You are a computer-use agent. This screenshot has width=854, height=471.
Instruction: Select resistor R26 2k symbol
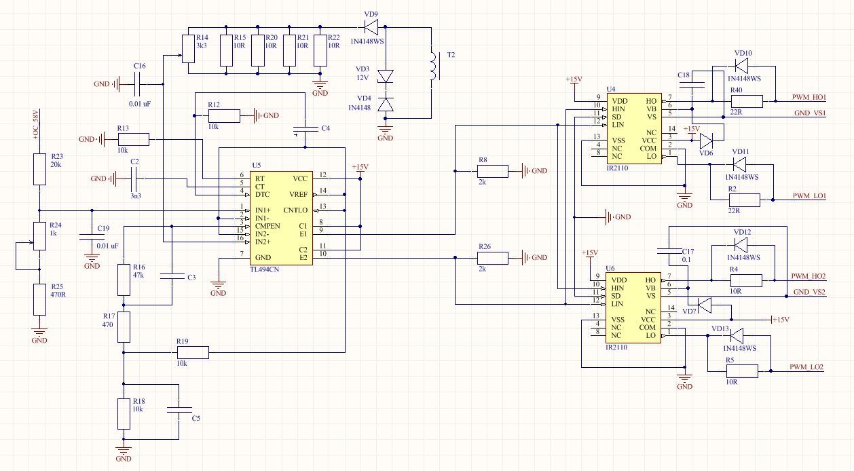(492, 257)
